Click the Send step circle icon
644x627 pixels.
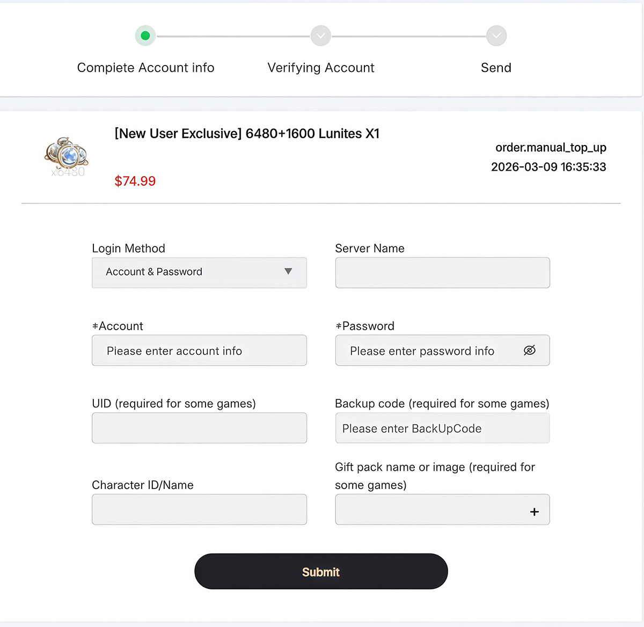pos(496,36)
